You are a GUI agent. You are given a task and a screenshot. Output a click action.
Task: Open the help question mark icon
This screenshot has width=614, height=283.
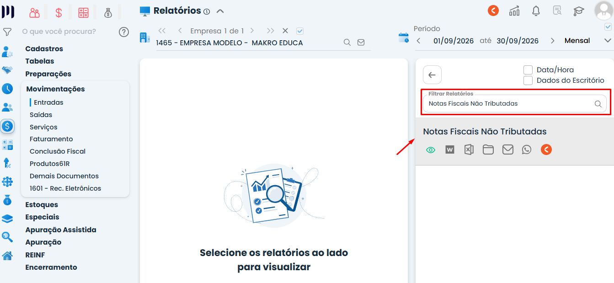[123, 32]
